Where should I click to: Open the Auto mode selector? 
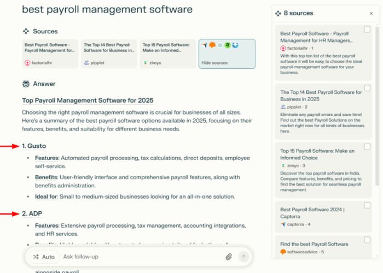44,257
